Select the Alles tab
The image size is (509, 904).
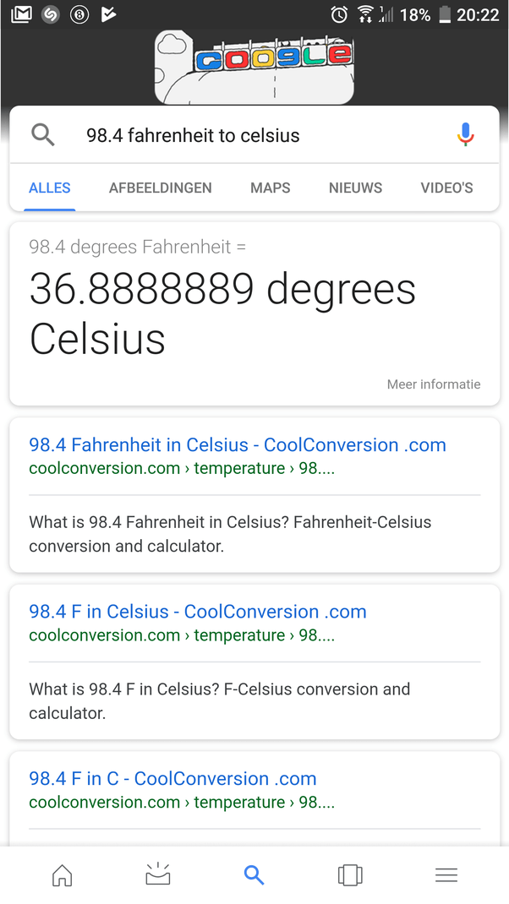pyautogui.click(x=50, y=188)
